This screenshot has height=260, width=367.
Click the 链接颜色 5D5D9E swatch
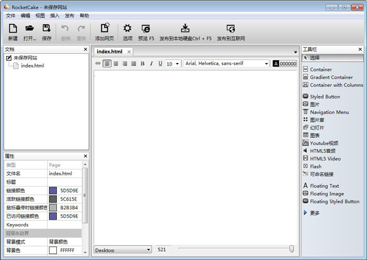(53, 190)
